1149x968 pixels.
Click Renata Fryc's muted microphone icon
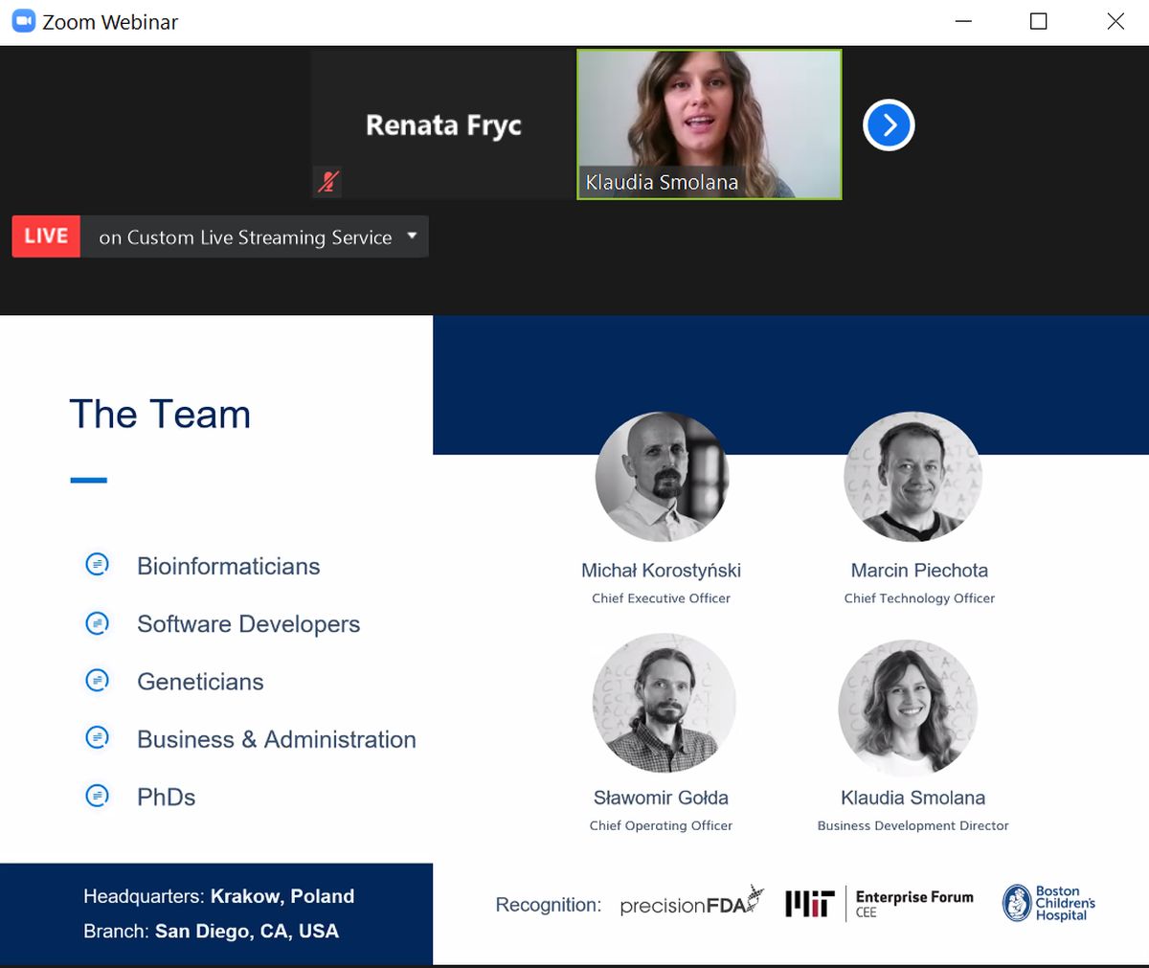point(328,181)
